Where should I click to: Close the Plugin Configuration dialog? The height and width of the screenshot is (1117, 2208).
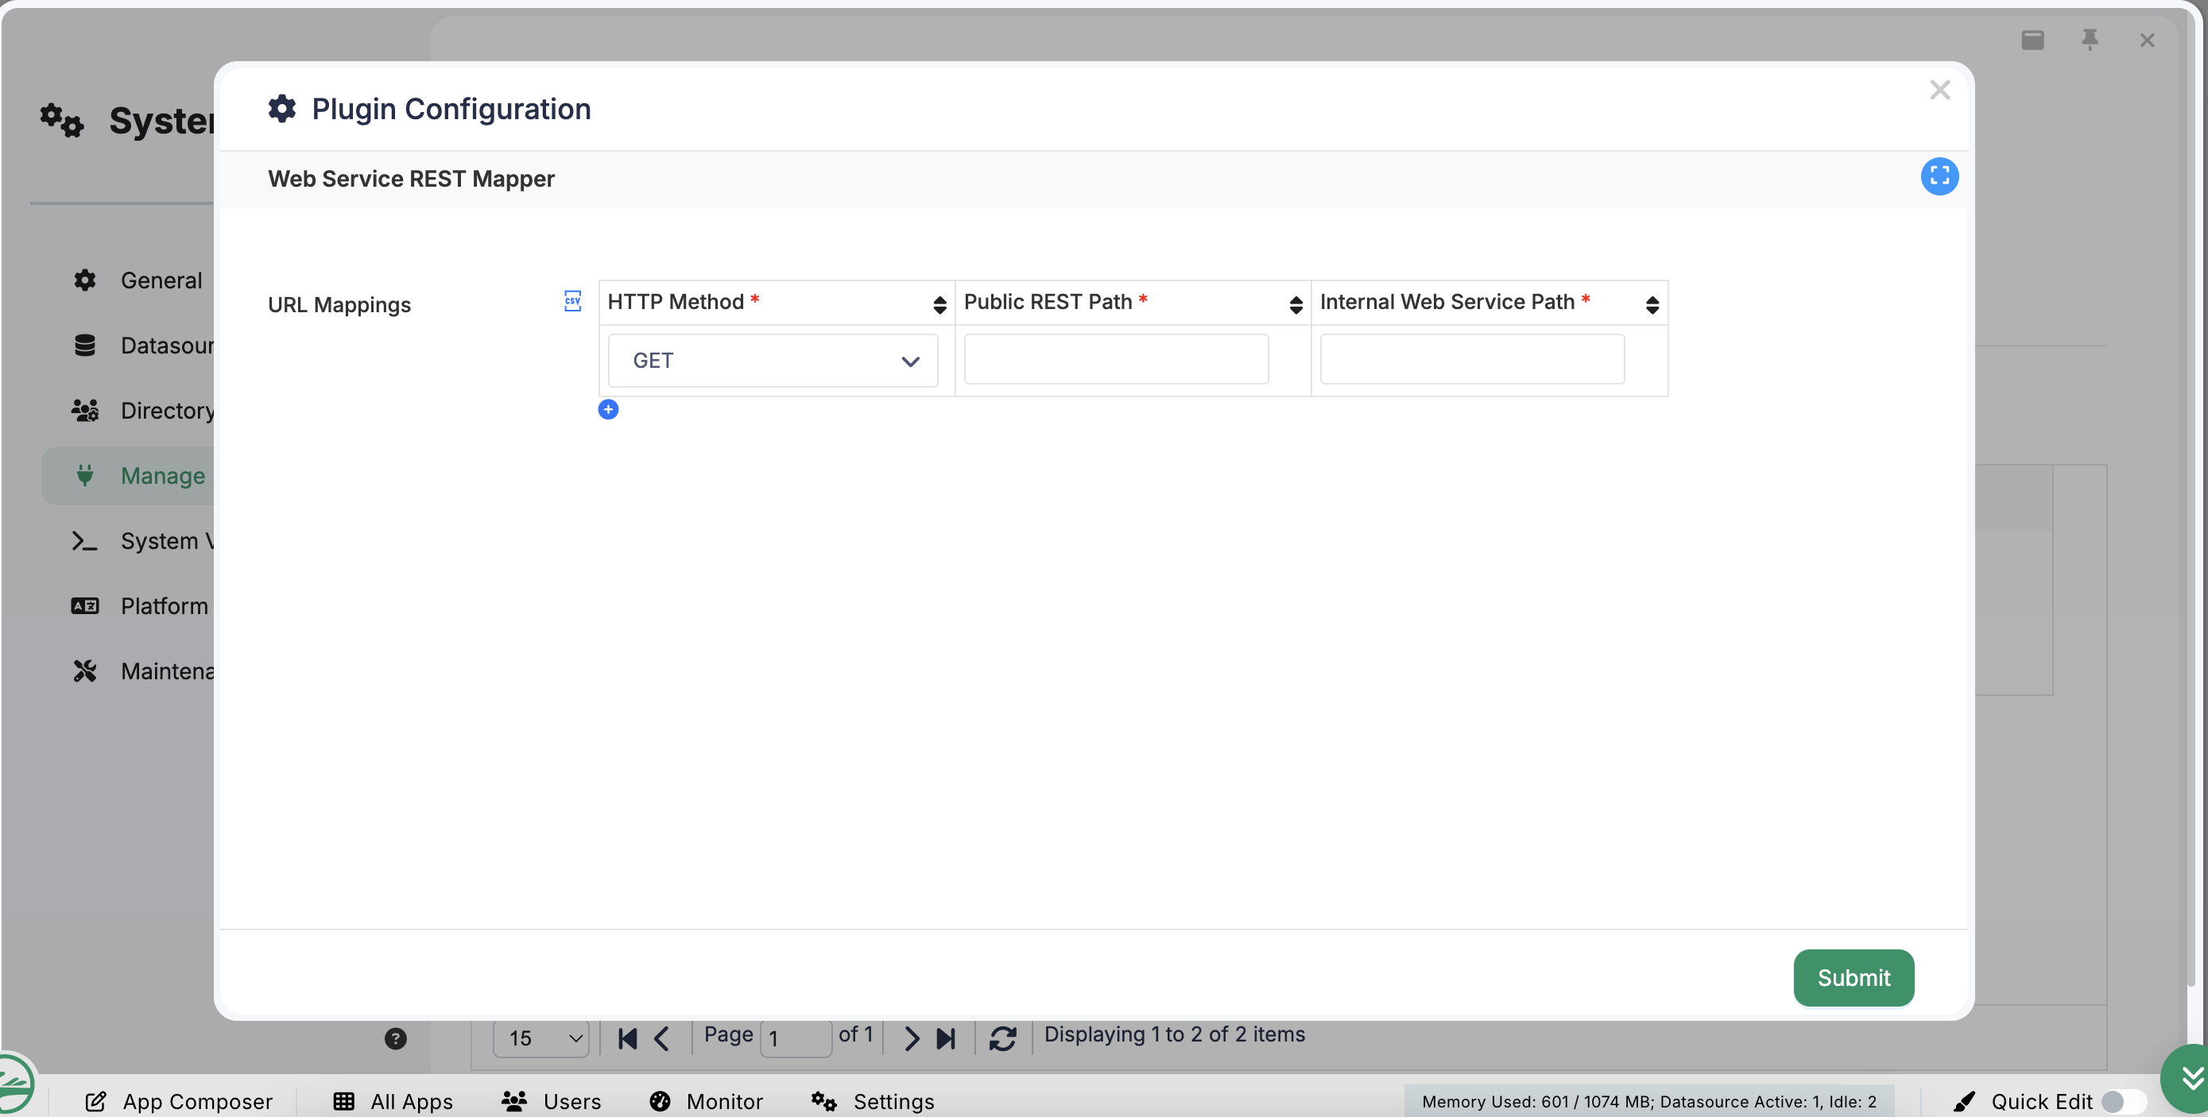coord(1939,90)
